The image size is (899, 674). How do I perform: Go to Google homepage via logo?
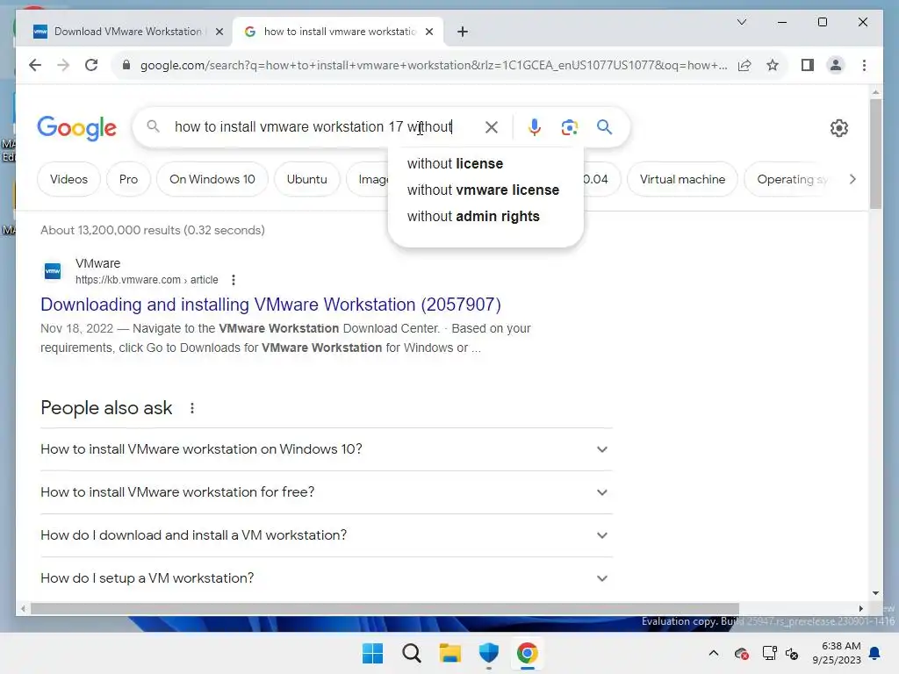pos(77,128)
